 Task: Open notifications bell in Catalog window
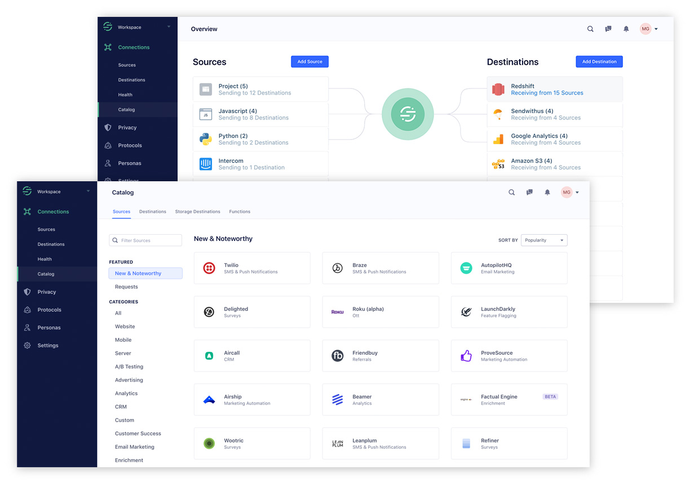pyautogui.click(x=547, y=193)
